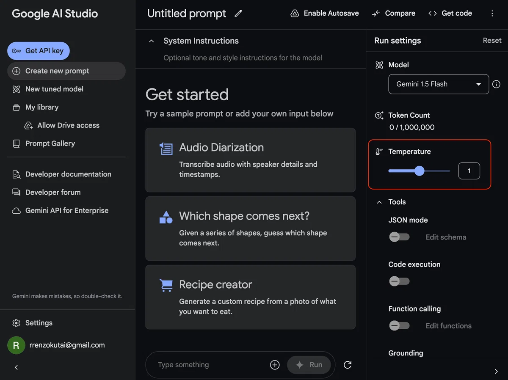
Task: Click the plus icon to insert media
Action: tap(275, 365)
